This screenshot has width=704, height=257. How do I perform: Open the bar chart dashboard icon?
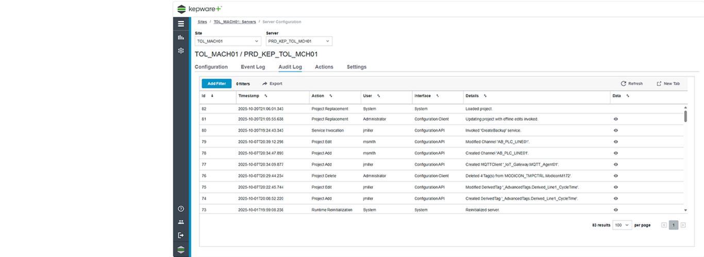click(181, 37)
